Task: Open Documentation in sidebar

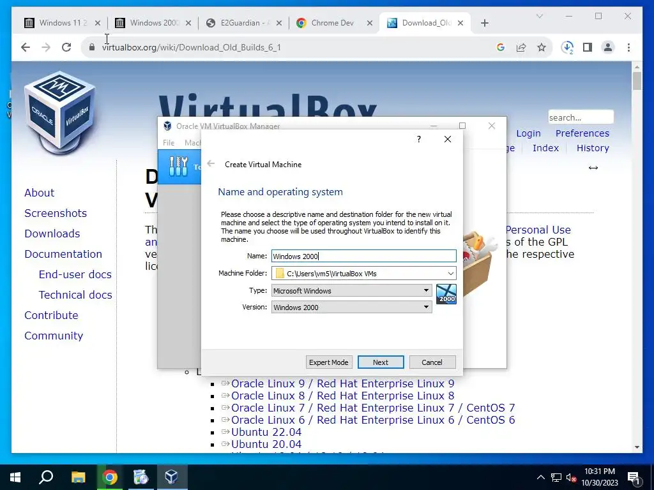Action: pyautogui.click(x=63, y=254)
